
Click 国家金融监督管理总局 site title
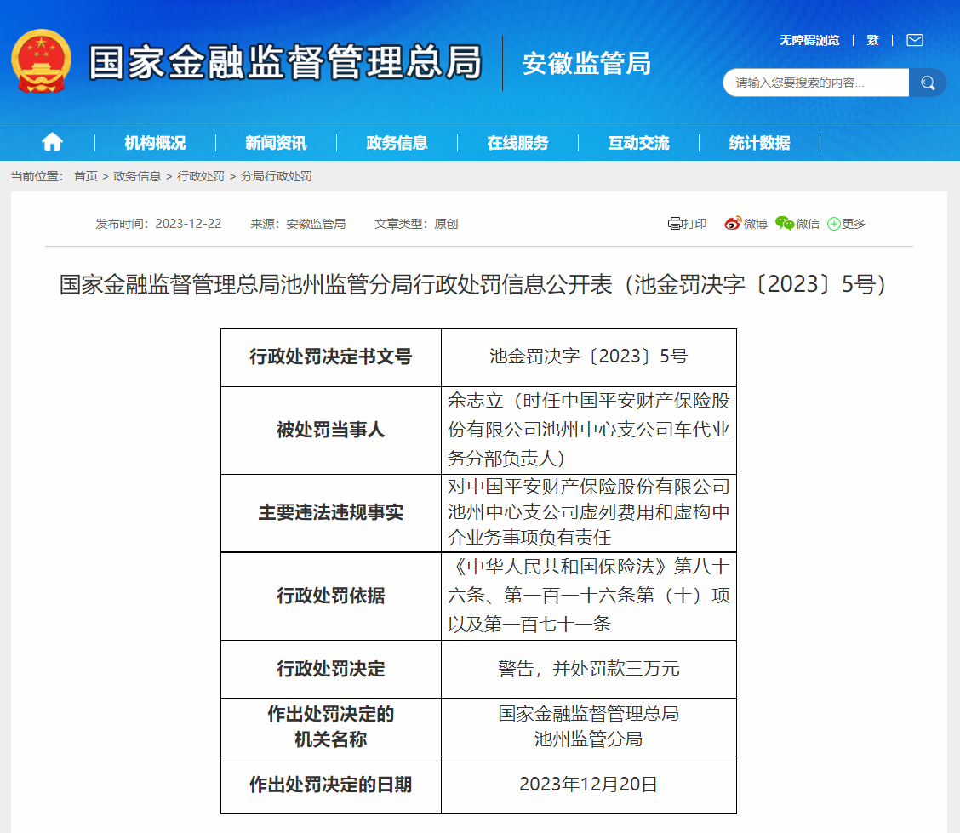pos(285,62)
